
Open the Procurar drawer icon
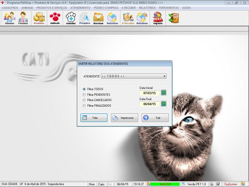[x=98, y=18]
